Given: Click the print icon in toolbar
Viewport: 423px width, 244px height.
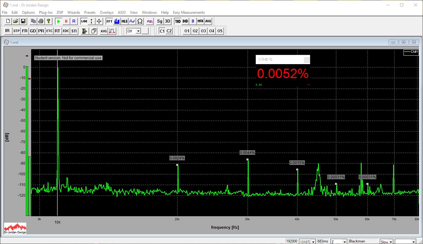Looking at the screenshot, I should click(41, 21).
